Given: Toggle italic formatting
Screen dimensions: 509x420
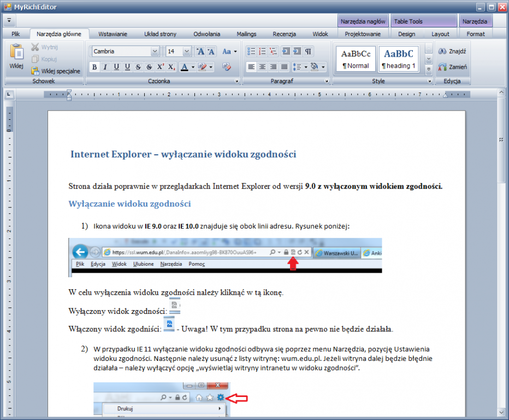Looking at the screenshot, I should 105,67.
